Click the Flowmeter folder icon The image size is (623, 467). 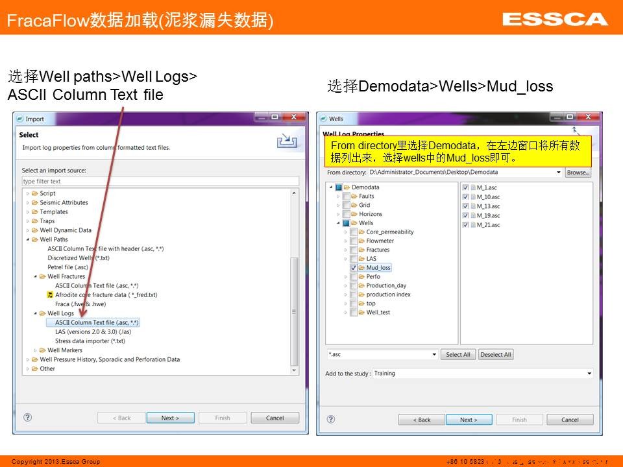click(x=361, y=241)
